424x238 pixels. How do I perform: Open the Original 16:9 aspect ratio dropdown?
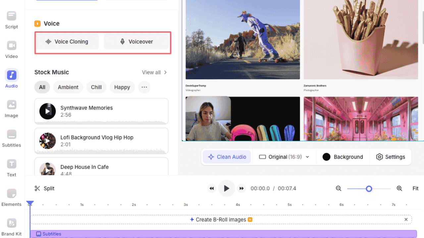[284, 157]
